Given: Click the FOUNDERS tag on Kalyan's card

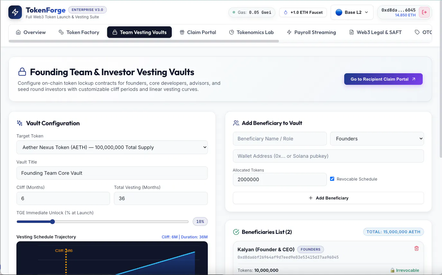Looking at the screenshot, I should (x=310, y=249).
